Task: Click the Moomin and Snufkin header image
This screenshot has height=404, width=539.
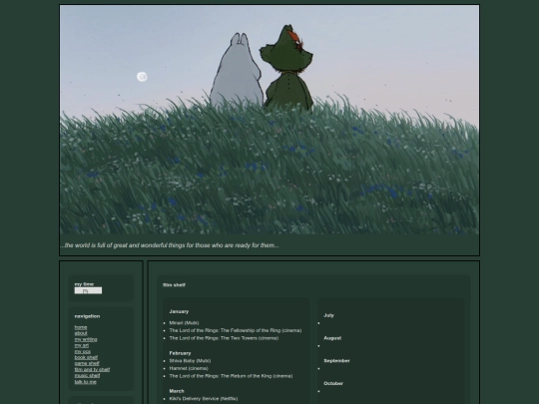Action: (269, 120)
